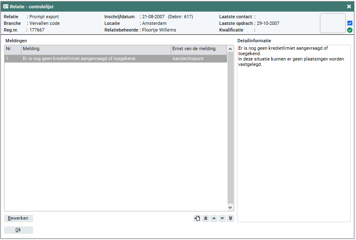This screenshot has height=240, width=356.
Task: Sort list by the Melding column header
Action: tap(95, 49)
